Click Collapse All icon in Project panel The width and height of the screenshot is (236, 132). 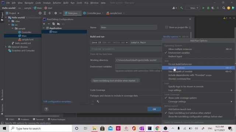pos(50,13)
